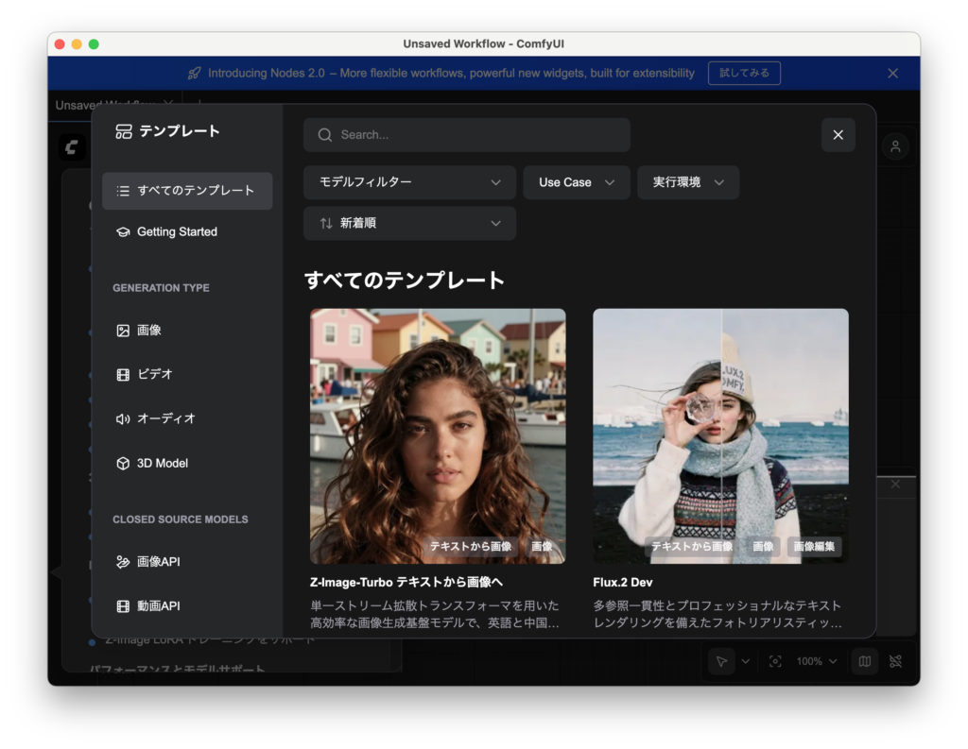
Task: Open the Use Case dropdown
Action: pyautogui.click(x=577, y=182)
